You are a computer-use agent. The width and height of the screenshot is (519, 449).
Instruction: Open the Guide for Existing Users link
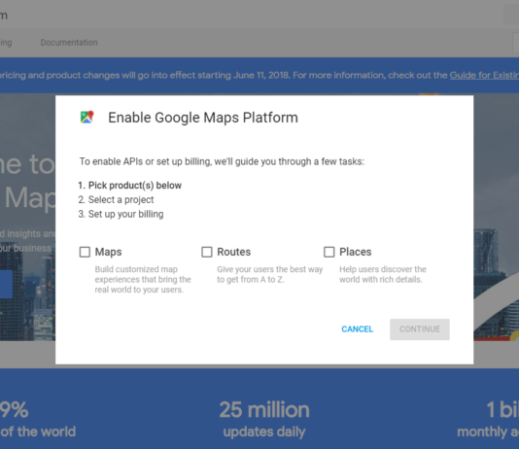pos(484,75)
